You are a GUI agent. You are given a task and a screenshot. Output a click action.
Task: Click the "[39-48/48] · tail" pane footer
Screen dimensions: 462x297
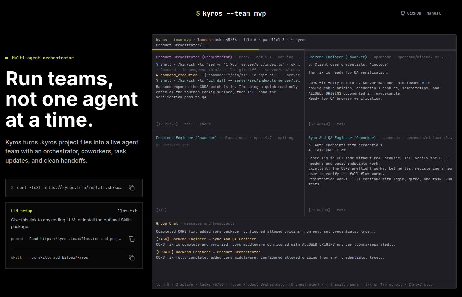[327, 124]
